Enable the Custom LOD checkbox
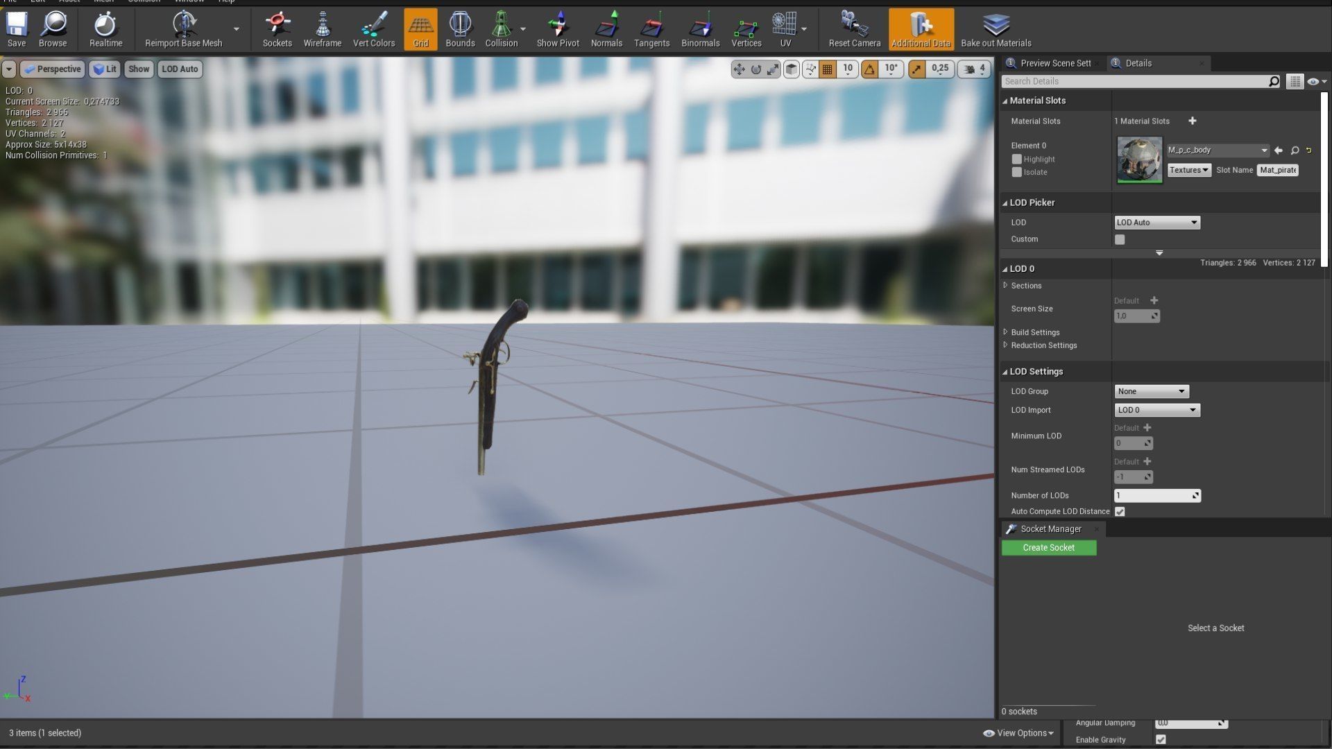The image size is (1332, 749). (x=1120, y=239)
